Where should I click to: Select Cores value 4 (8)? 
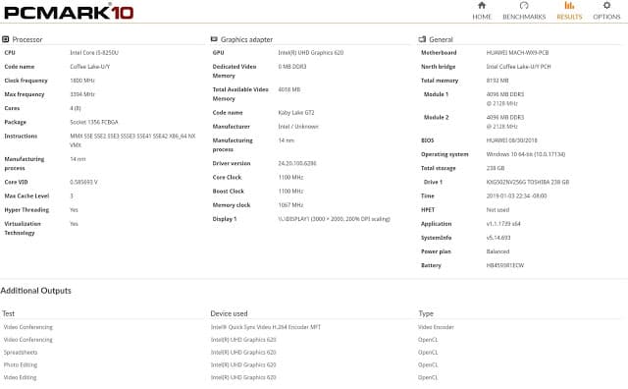point(76,108)
